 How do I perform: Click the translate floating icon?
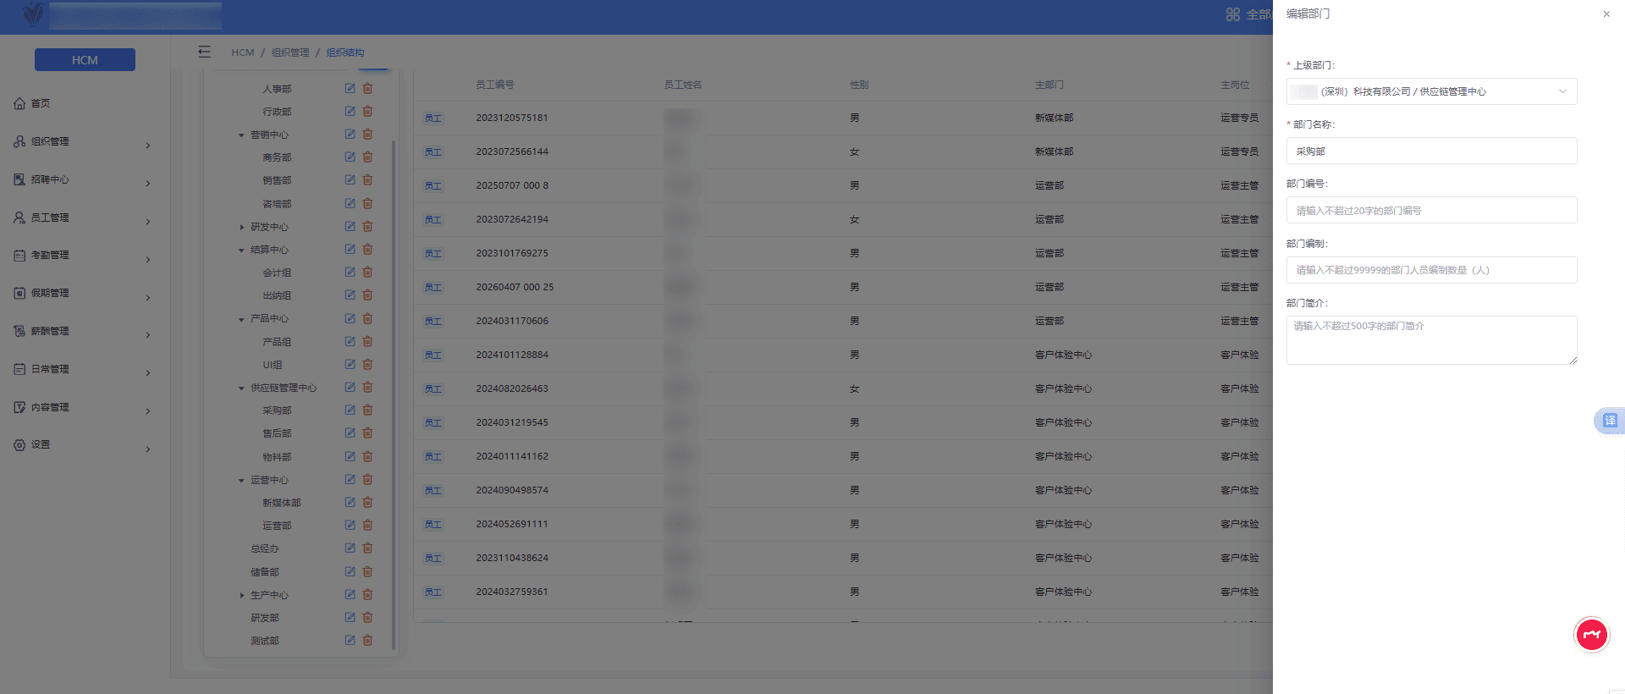1609,421
